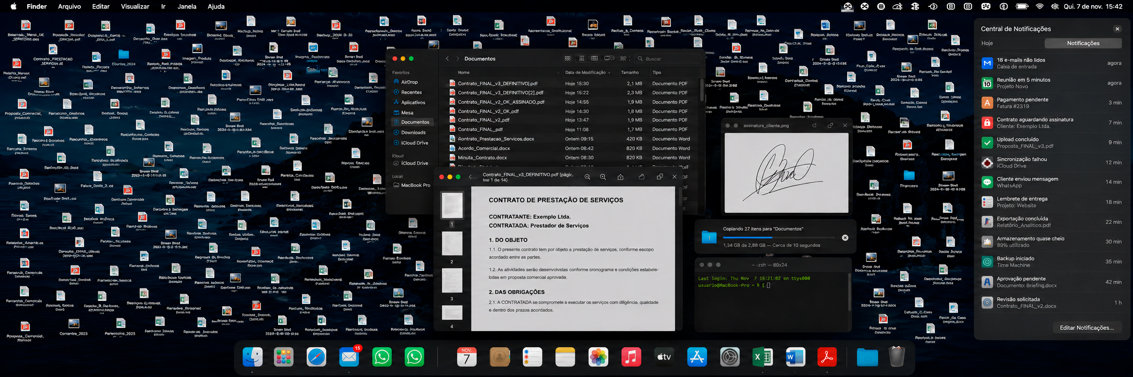Open the Mail app with 15 badge
This screenshot has height=377, width=1133.
pos(349,357)
